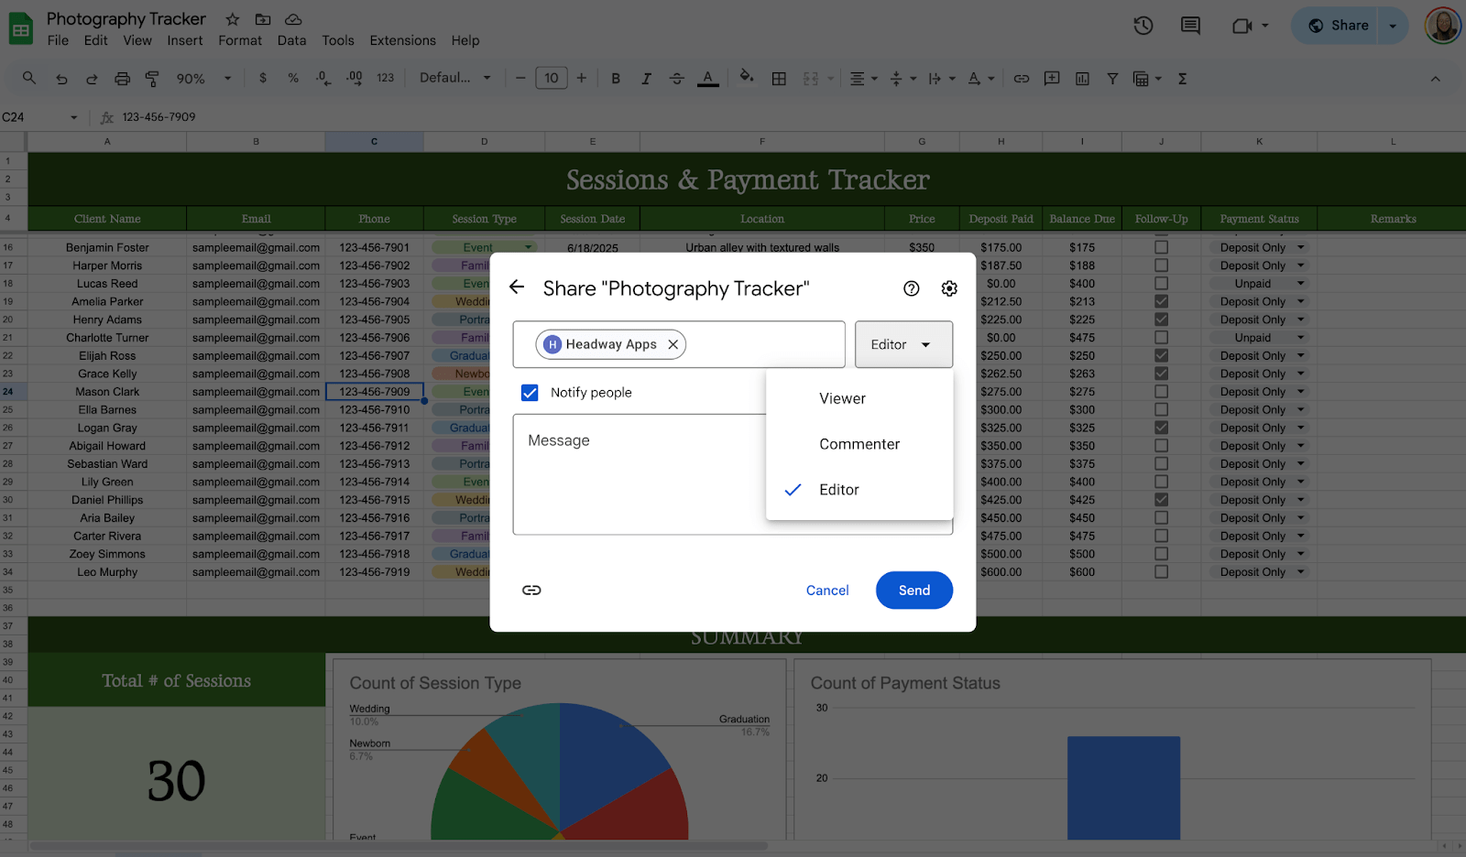1466x857 pixels.
Task: Click the copy link icon
Action: tap(531, 591)
